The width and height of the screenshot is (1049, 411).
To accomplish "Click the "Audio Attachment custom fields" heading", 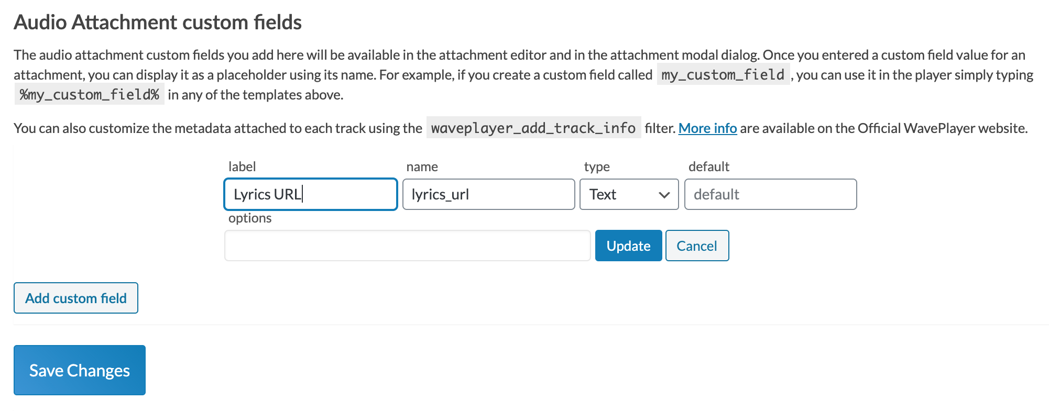I will pos(158,23).
